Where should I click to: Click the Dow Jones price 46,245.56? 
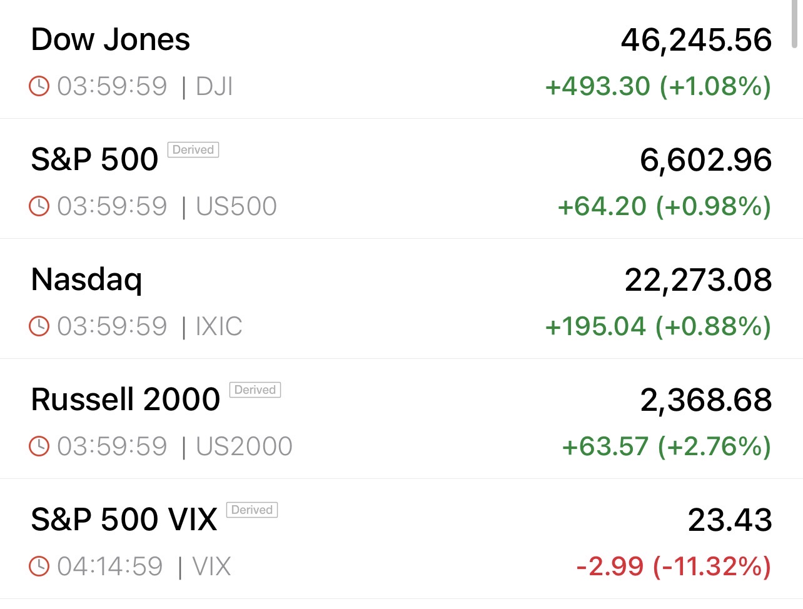[x=696, y=40]
